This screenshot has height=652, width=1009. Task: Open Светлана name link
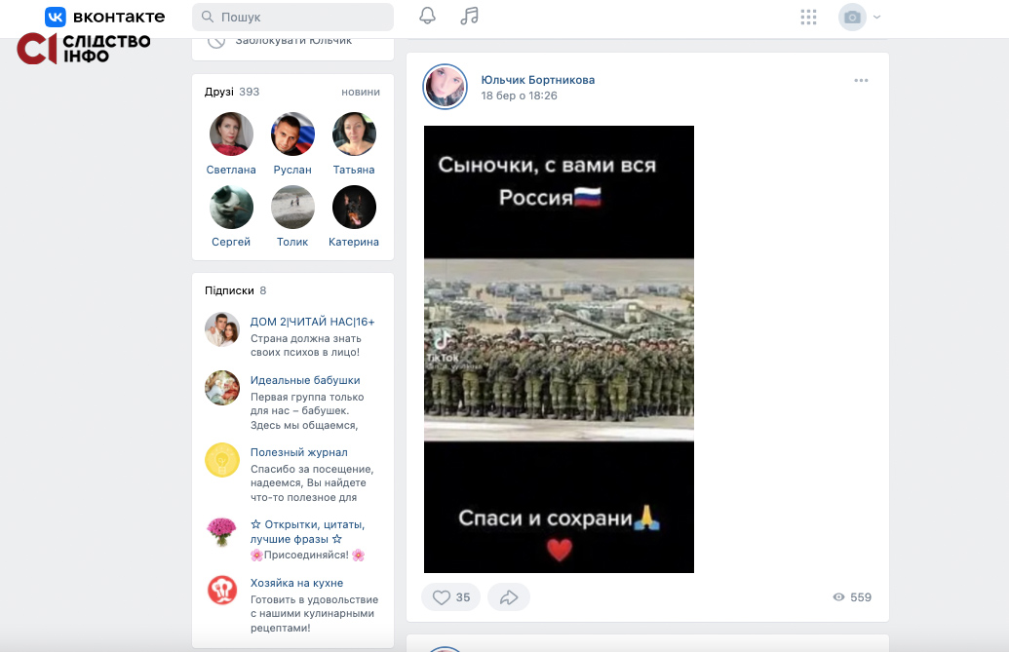[x=231, y=170]
